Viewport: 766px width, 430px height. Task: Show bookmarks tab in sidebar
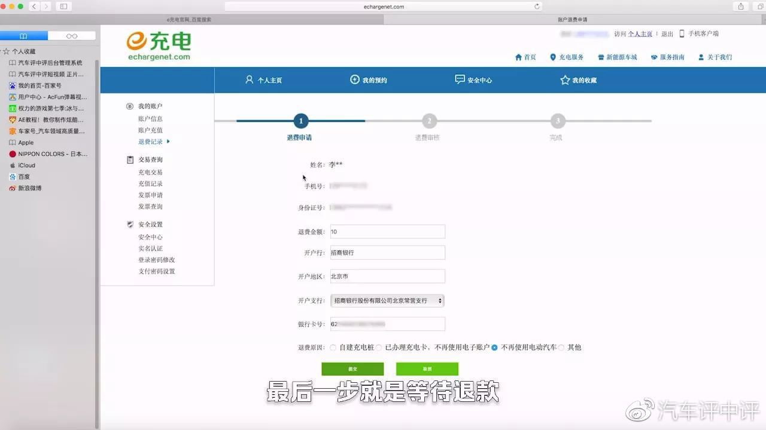point(24,36)
